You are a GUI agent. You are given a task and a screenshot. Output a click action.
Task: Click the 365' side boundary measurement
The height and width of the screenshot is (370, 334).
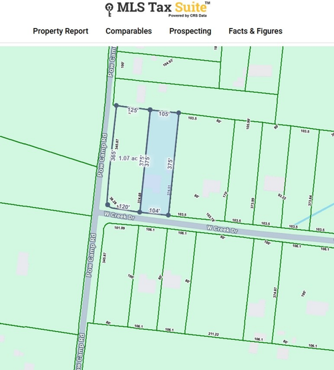tap(114, 156)
